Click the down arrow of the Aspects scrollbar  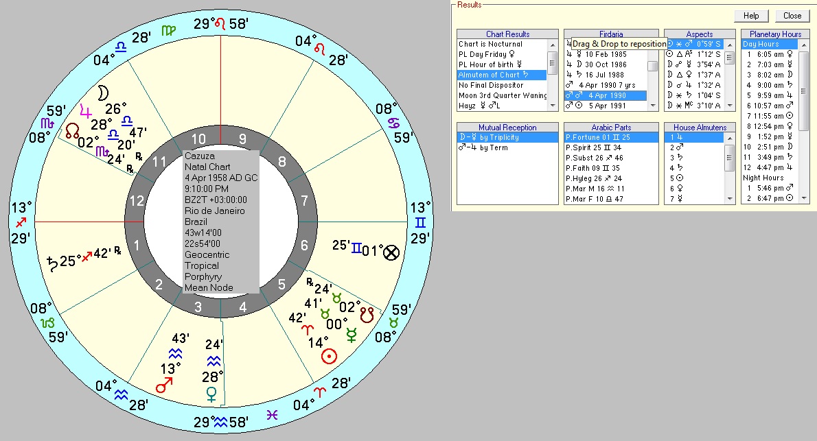click(x=729, y=106)
